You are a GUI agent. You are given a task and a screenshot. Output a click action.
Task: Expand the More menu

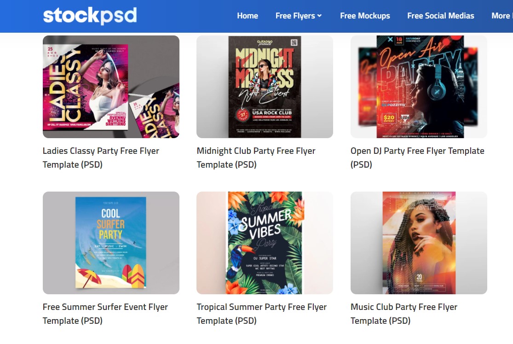tap(501, 16)
